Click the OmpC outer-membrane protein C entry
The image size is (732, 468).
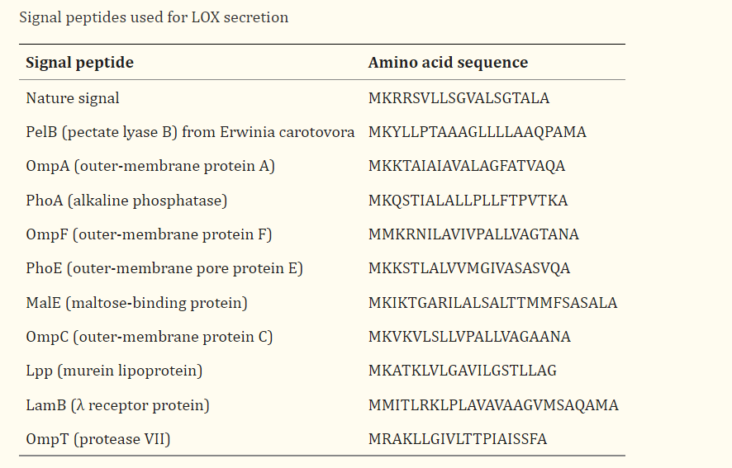[150, 337]
